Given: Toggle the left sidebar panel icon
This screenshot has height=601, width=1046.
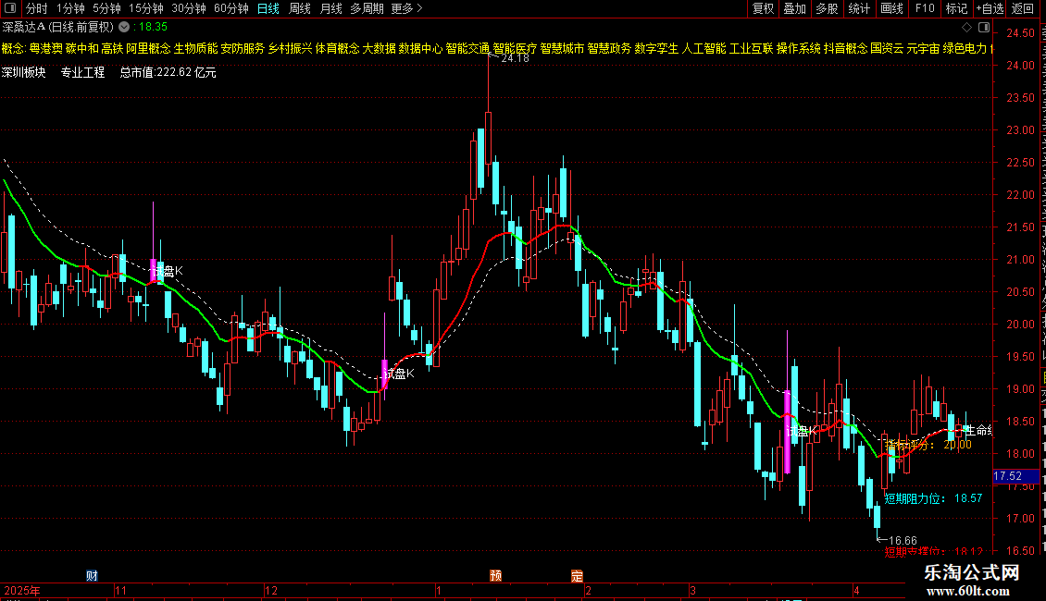Looking at the screenshot, I should (10, 8).
